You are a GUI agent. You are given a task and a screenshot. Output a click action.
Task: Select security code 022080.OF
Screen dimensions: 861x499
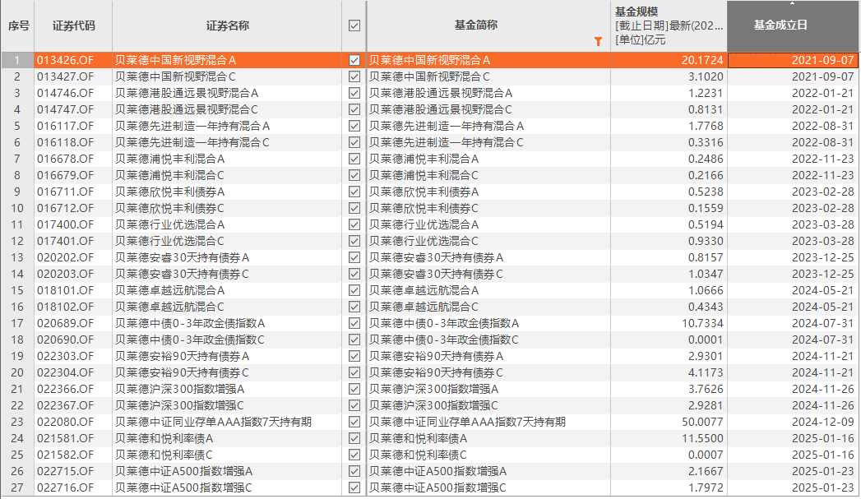(x=65, y=423)
